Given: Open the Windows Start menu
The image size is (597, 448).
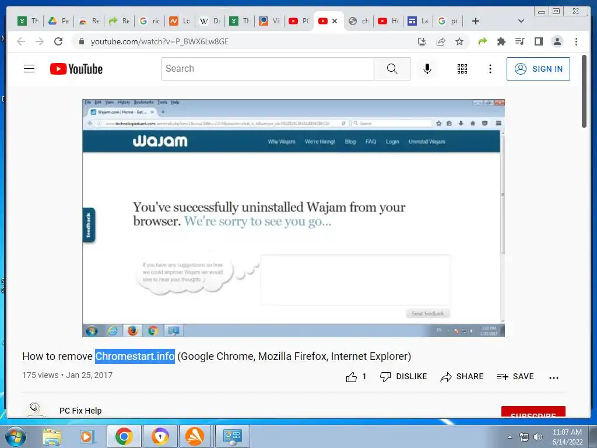Looking at the screenshot, I should pos(15,436).
